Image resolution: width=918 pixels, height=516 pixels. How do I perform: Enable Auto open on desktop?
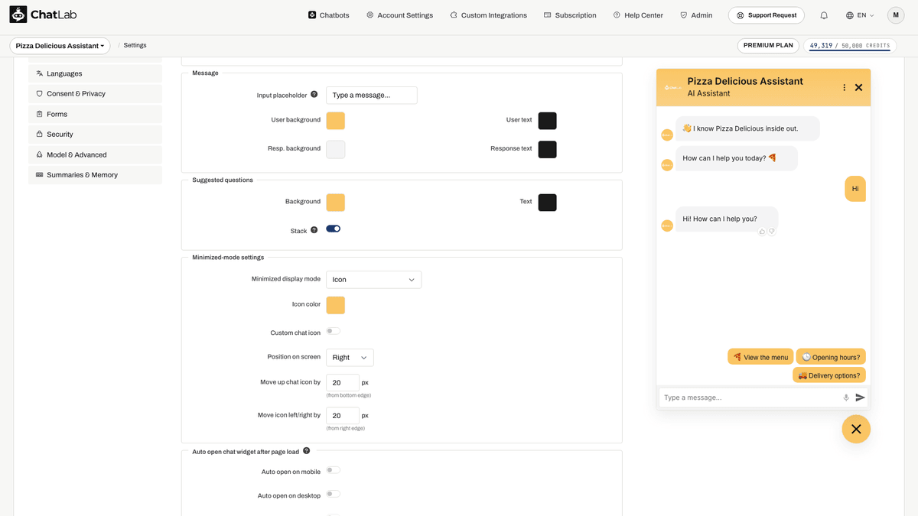[x=334, y=494]
